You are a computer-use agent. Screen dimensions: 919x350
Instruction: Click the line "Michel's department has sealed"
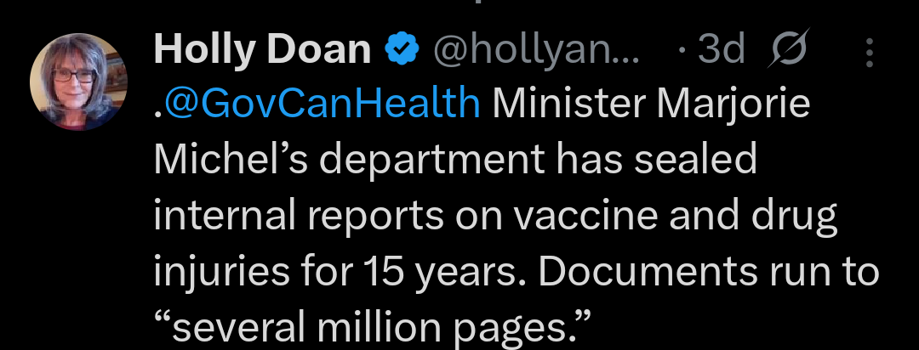(455, 161)
